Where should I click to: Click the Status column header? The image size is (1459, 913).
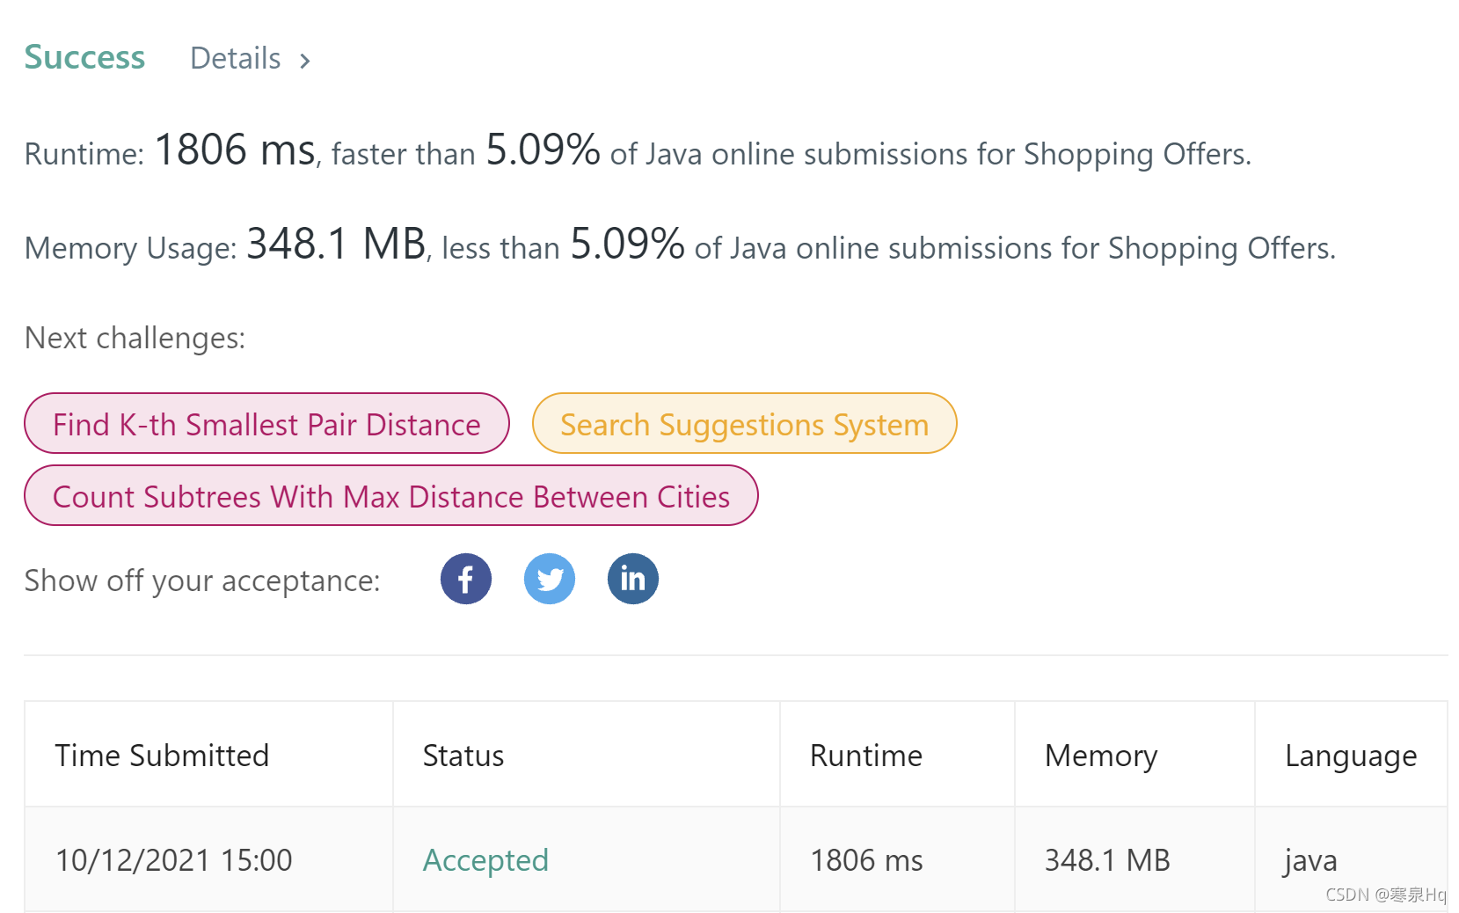tap(463, 755)
